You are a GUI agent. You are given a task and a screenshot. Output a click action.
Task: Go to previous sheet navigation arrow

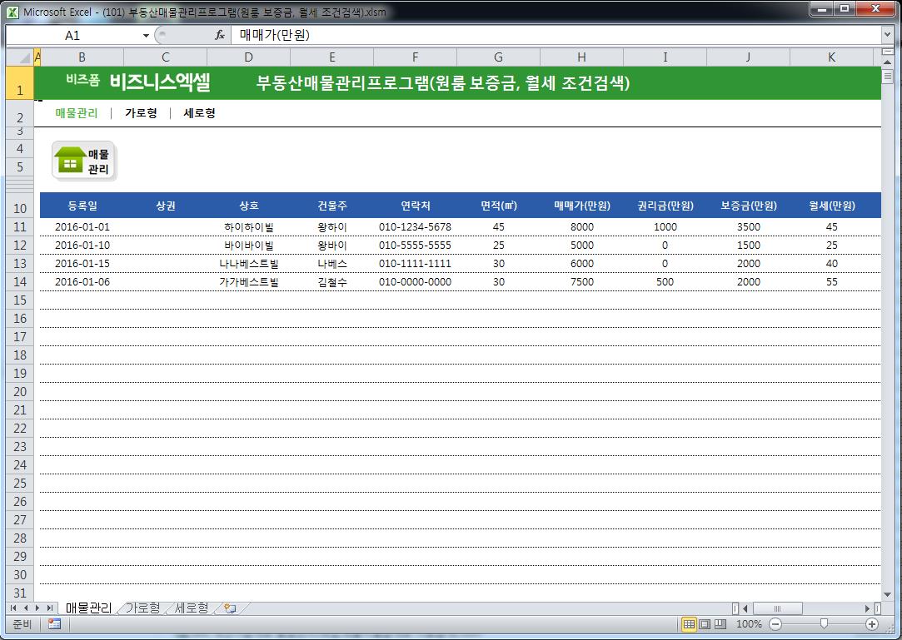point(25,608)
